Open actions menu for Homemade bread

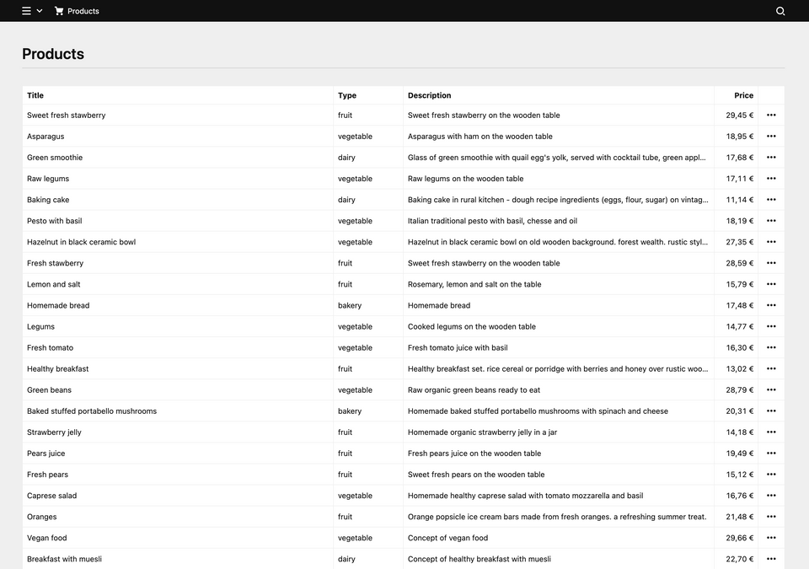[x=771, y=305]
